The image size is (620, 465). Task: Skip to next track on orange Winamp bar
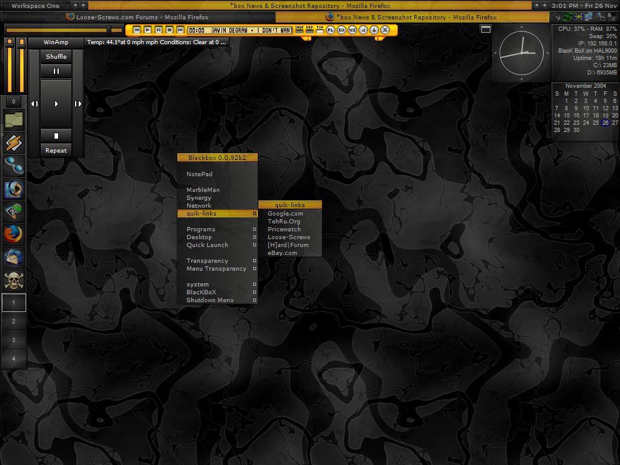tap(180, 30)
